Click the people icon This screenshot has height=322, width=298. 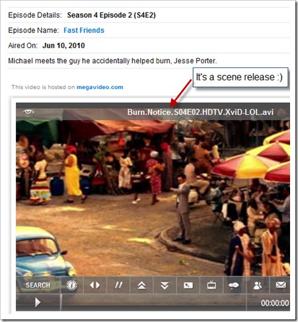(257, 285)
